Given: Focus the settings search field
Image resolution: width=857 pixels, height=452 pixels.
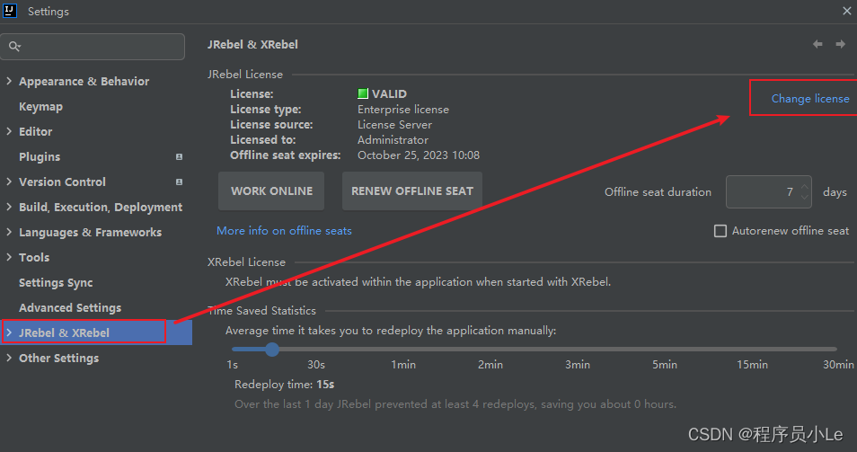Looking at the screenshot, I should click(x=93, y=47).
